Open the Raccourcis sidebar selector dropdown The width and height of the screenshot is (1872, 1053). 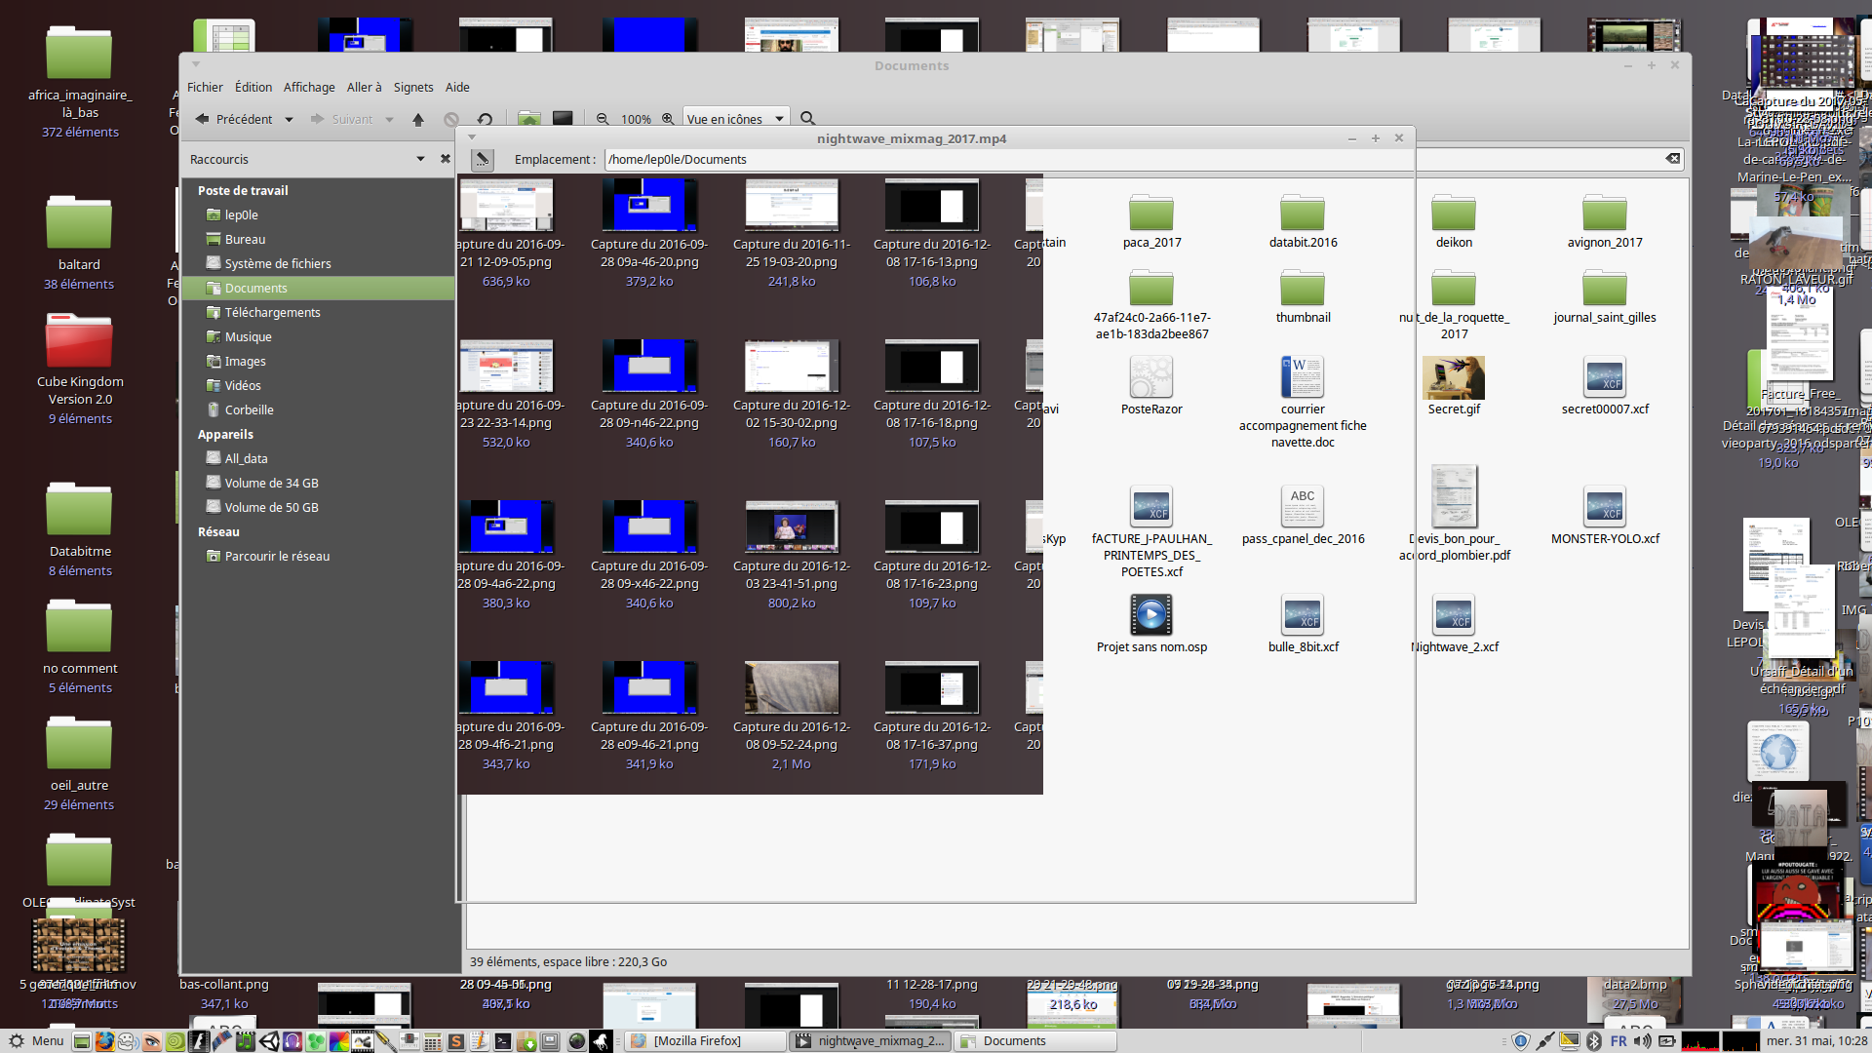[x=420, y=159]
